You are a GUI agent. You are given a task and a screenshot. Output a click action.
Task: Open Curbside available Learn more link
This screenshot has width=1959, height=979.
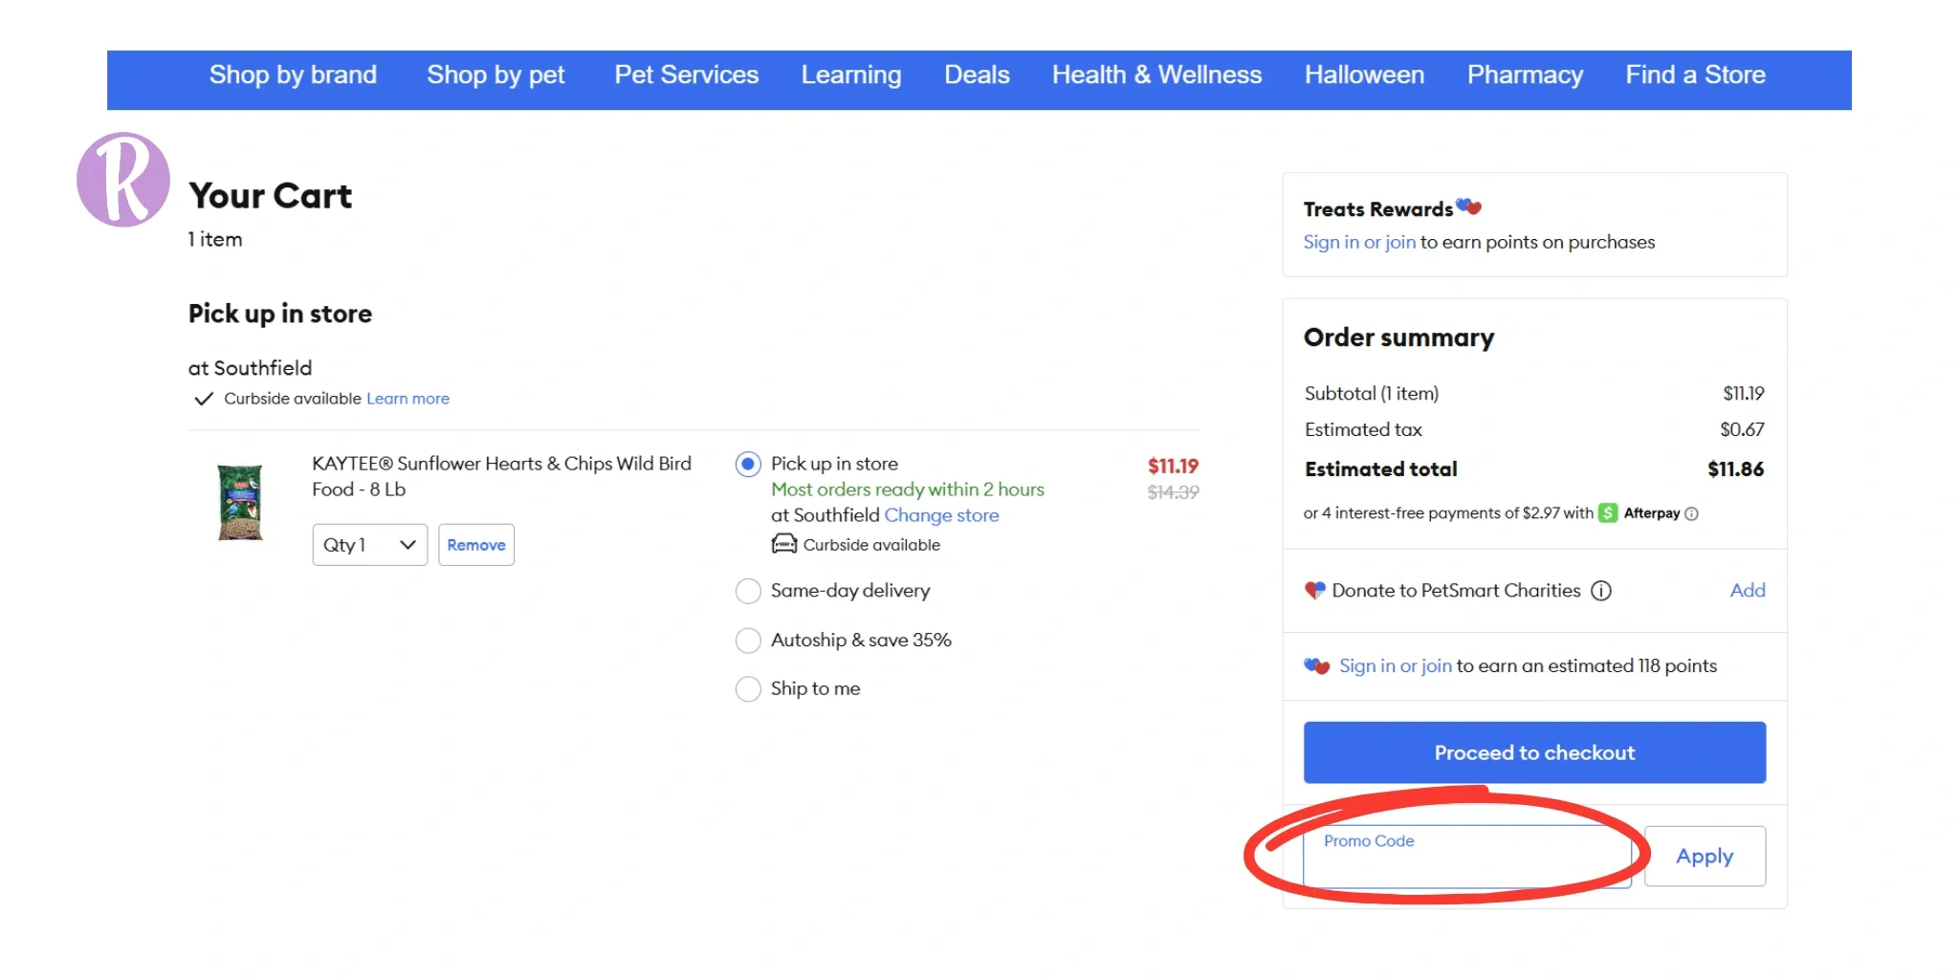tap(407, 399)
